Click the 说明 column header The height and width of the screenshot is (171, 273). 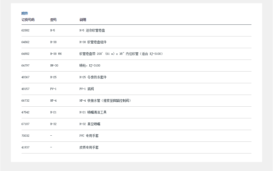pyautogui.click(x=83, y=20)
